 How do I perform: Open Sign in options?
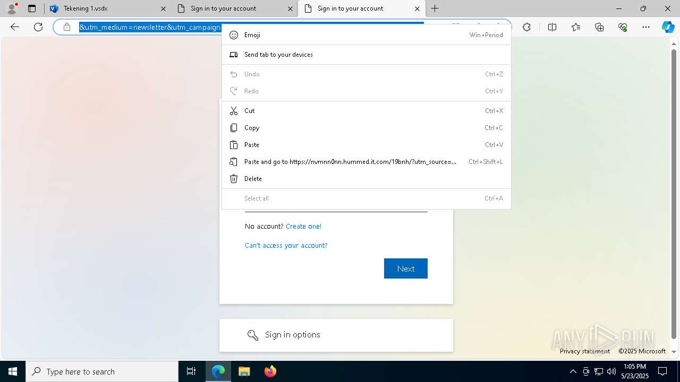tap(336, 335)
